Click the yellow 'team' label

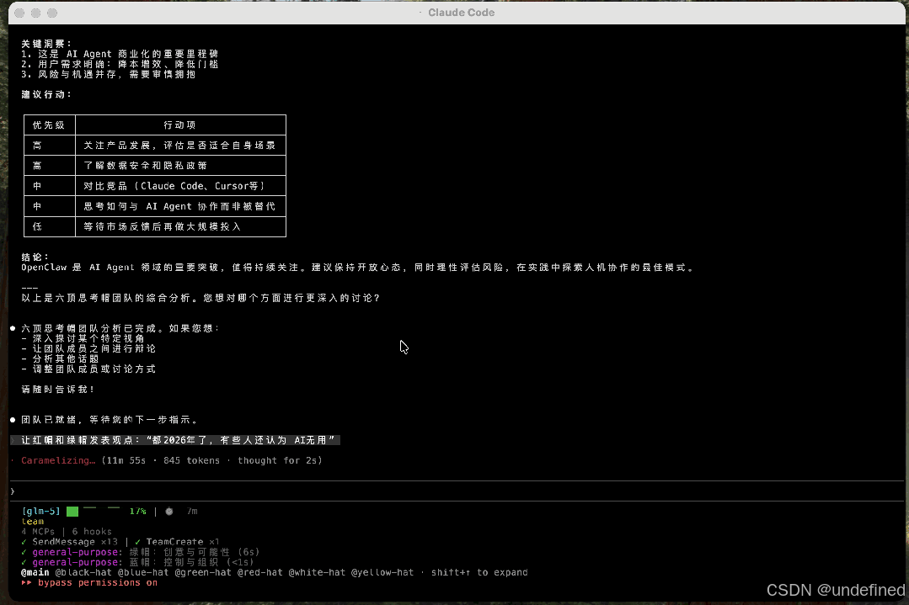33,522
